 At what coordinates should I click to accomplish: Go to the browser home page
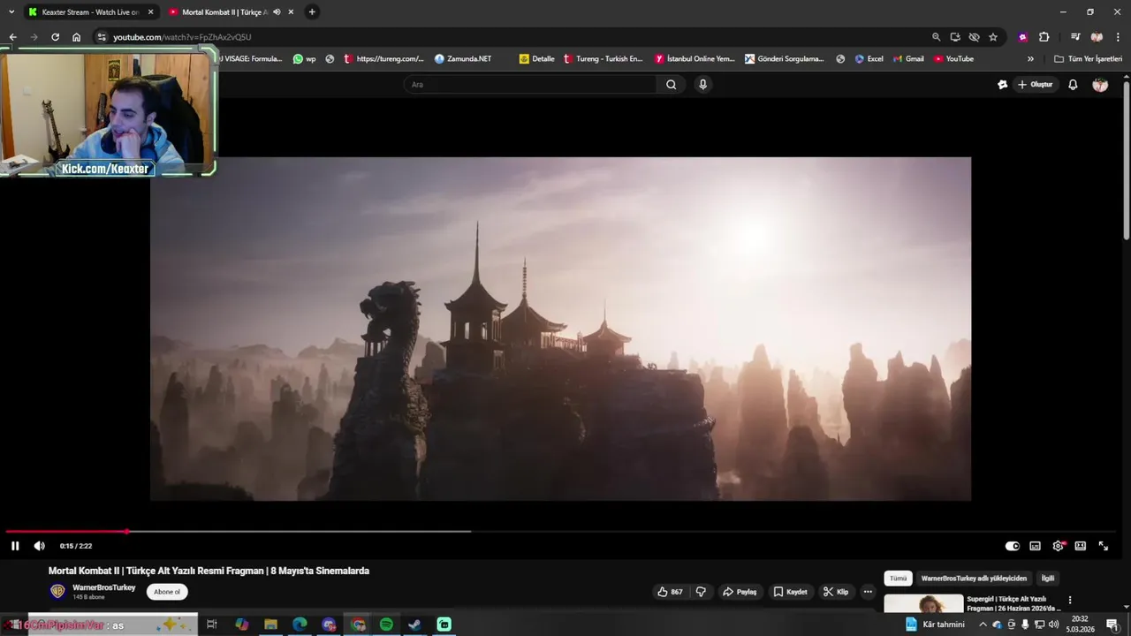76,37
